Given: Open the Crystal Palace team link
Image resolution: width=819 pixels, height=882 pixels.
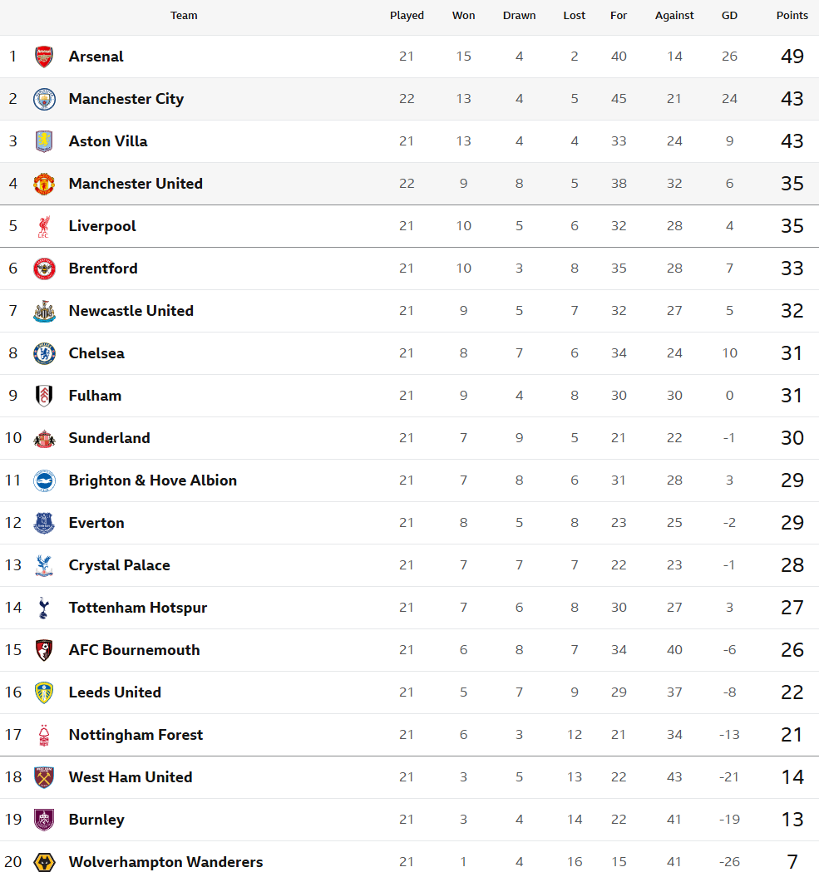Looking at the screenshot, I should (119, 565).
